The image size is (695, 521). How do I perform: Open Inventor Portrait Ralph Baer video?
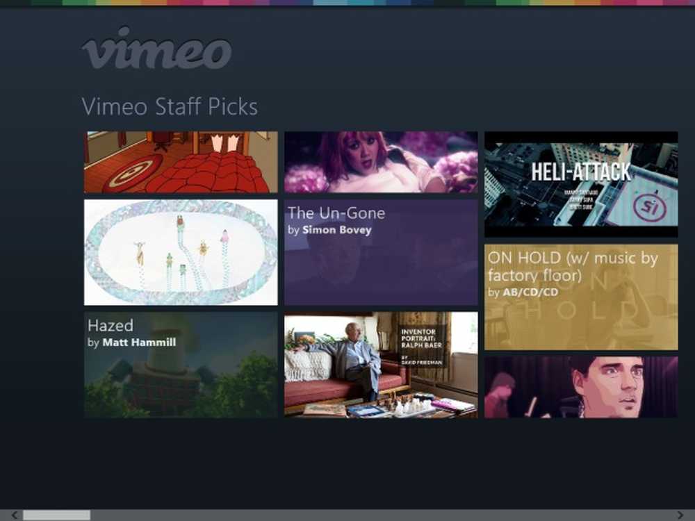pyautogui.click(x=381, y=365)
